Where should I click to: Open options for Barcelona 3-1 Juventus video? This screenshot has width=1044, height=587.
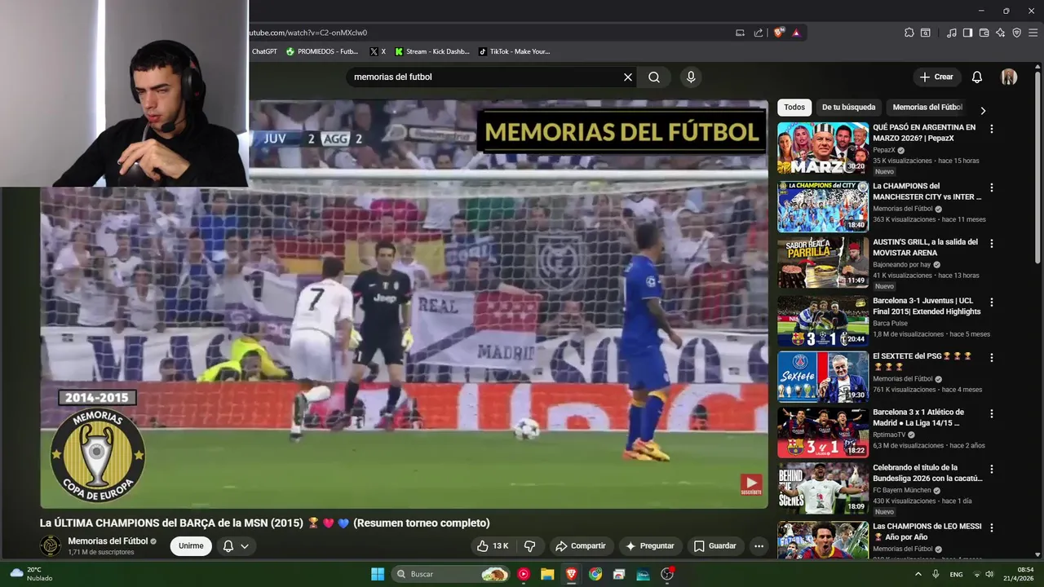coord(992,301)
